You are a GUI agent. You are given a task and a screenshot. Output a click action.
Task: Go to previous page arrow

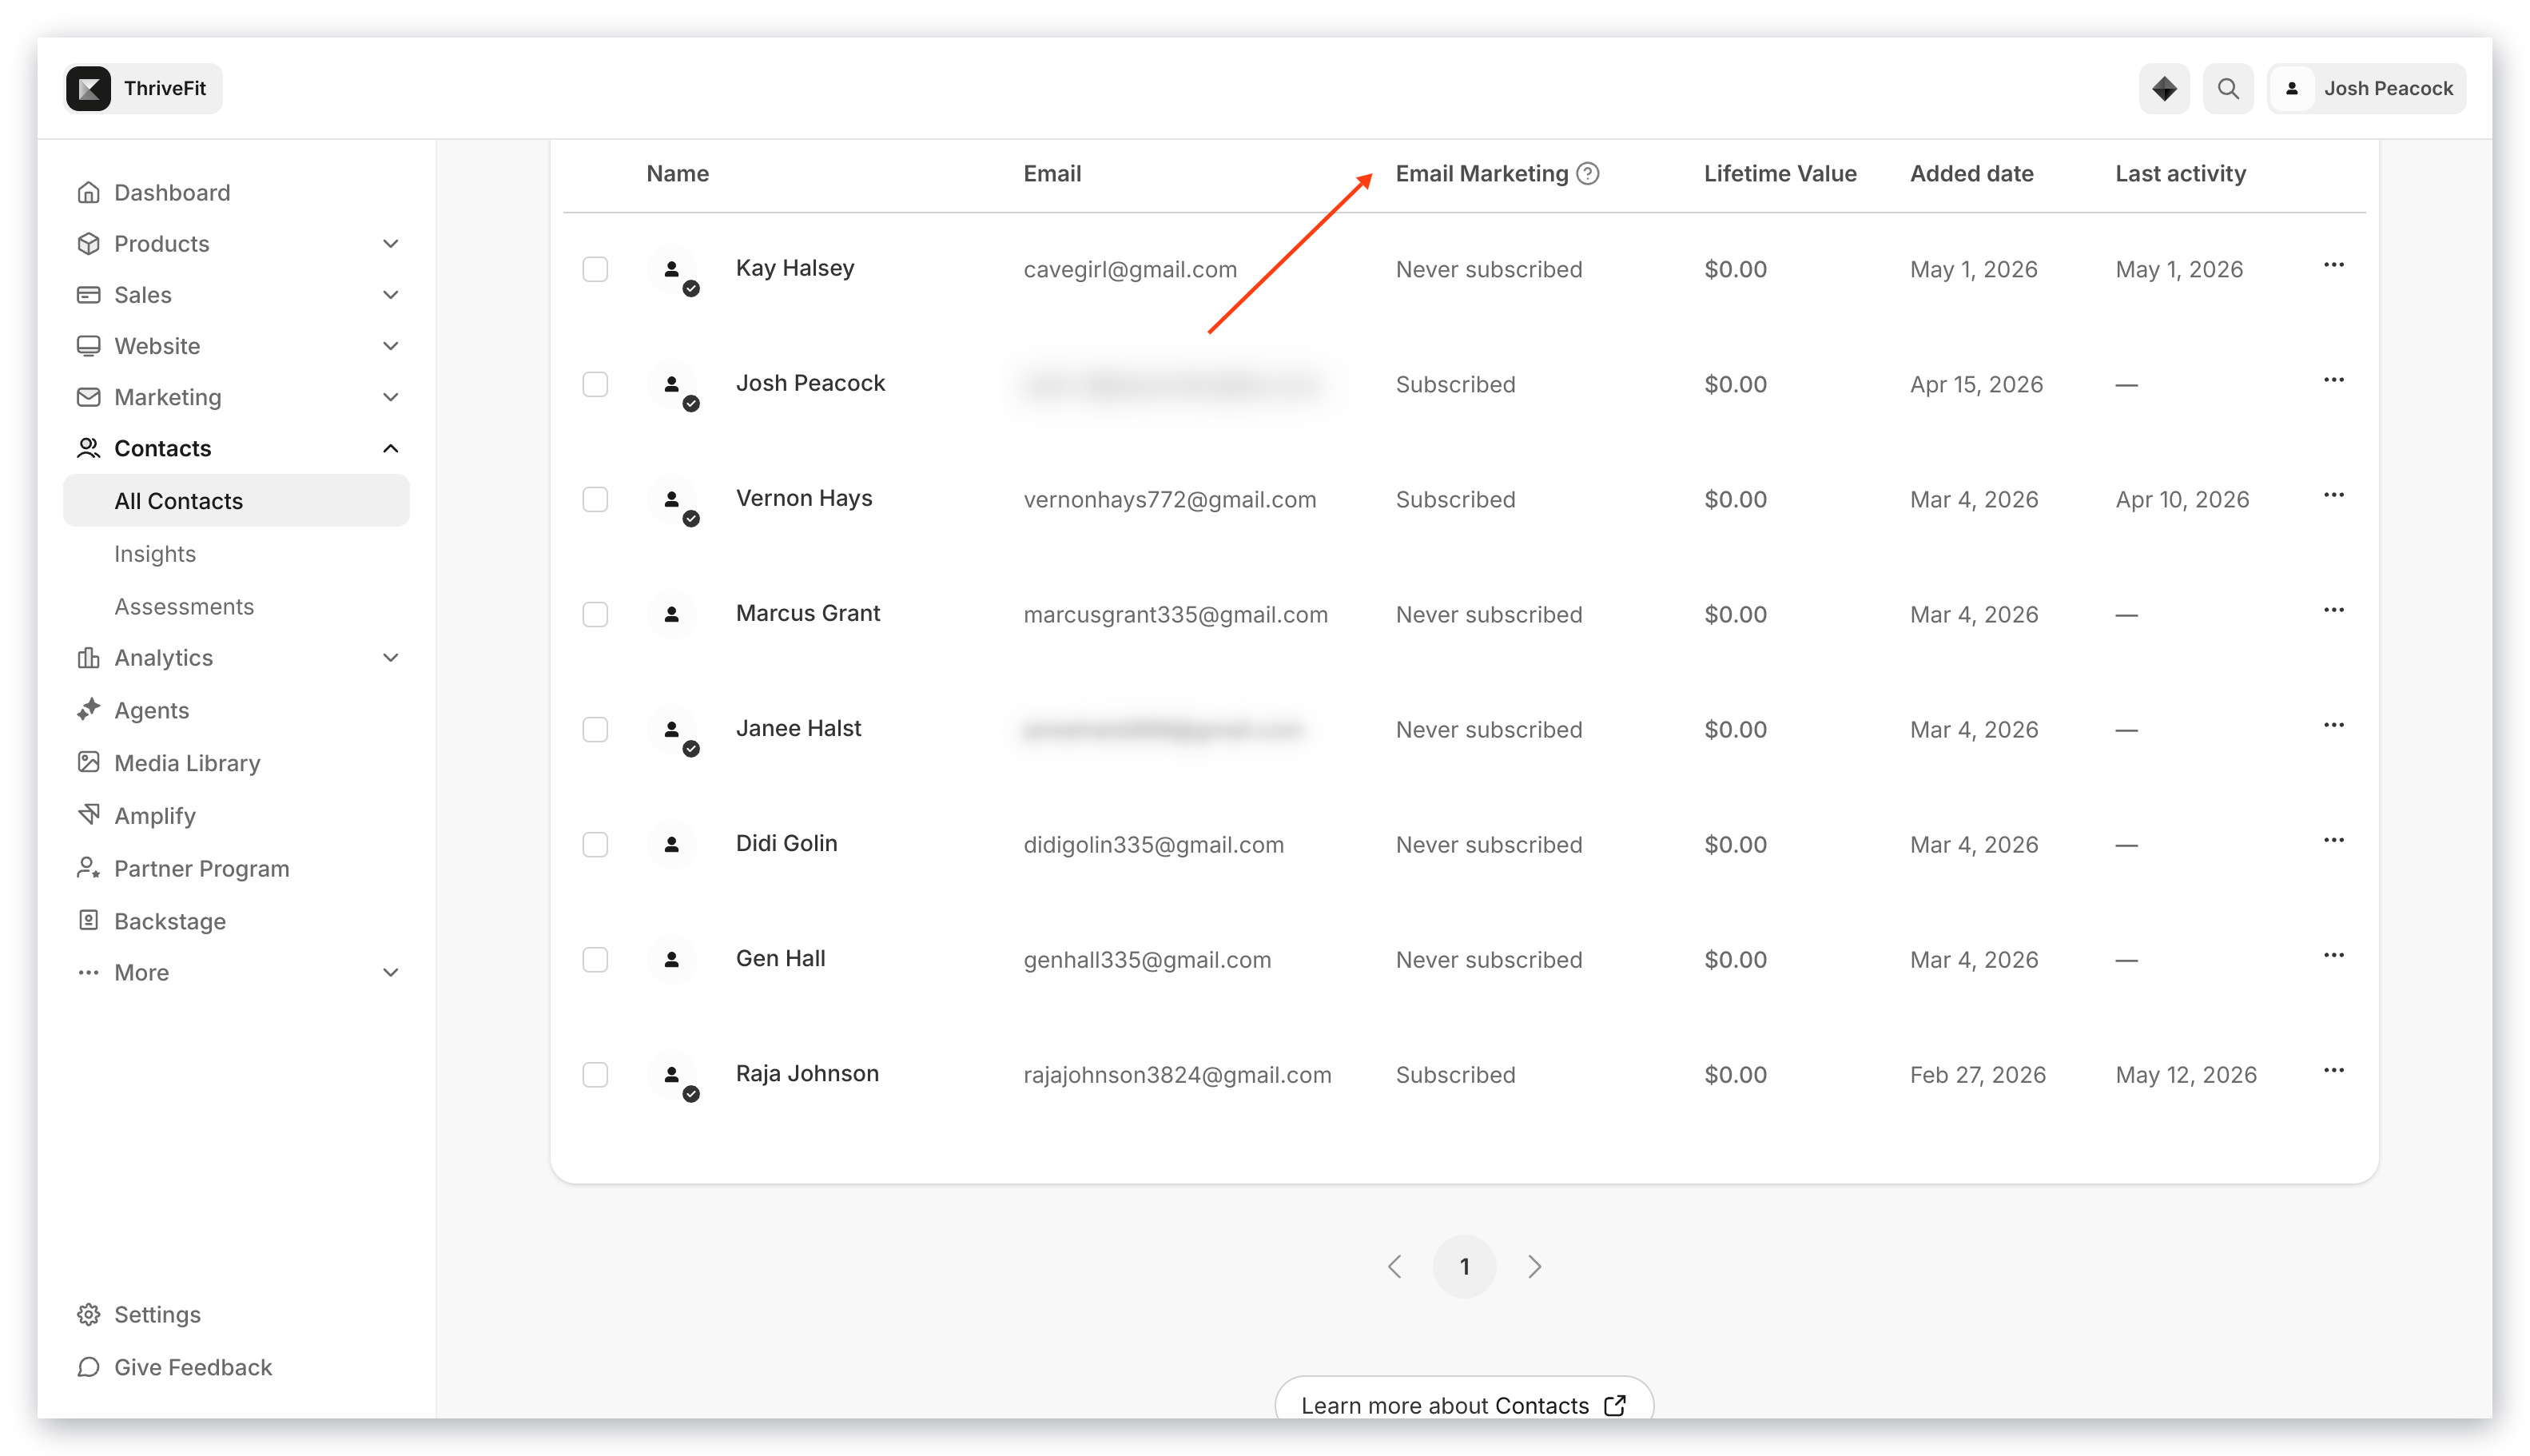click(1394, 1266)
